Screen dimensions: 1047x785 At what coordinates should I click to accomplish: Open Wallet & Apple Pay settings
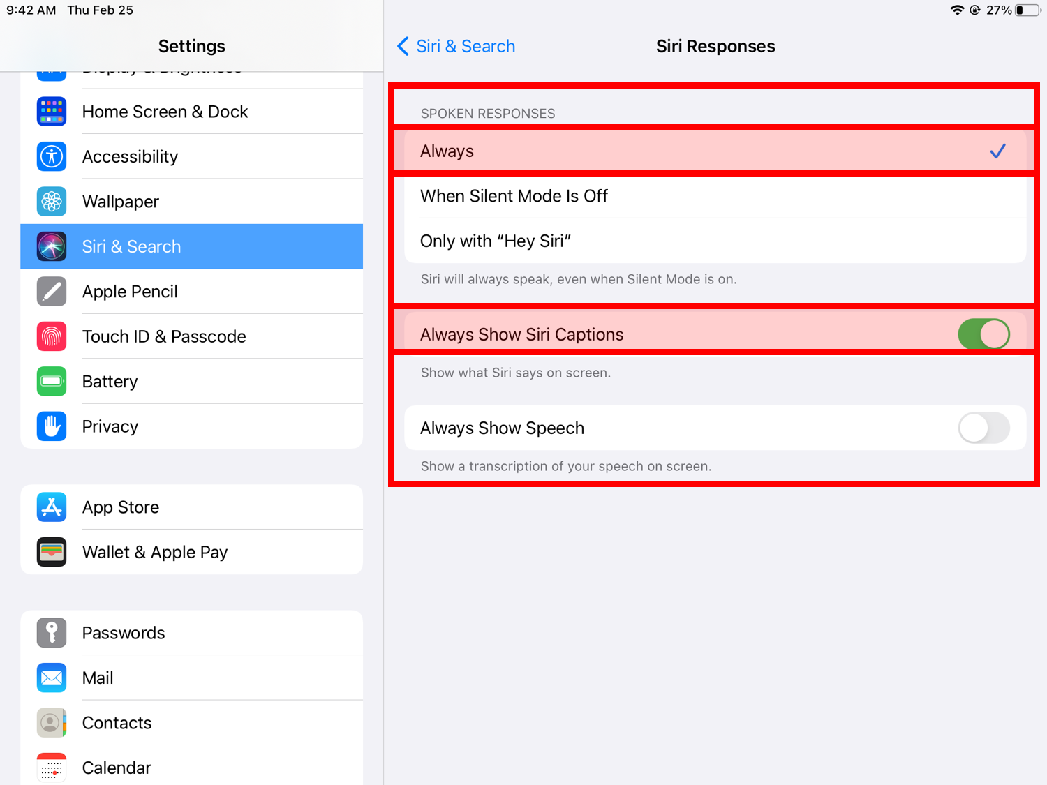pyautogui.click(x=192, y=552)
